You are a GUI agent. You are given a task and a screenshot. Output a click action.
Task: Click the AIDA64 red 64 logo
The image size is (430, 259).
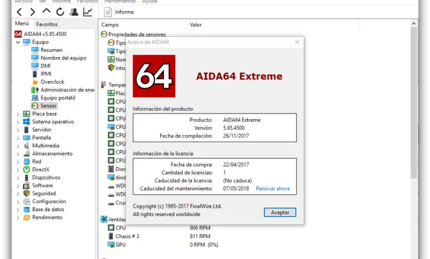click(x=154, y=76)
